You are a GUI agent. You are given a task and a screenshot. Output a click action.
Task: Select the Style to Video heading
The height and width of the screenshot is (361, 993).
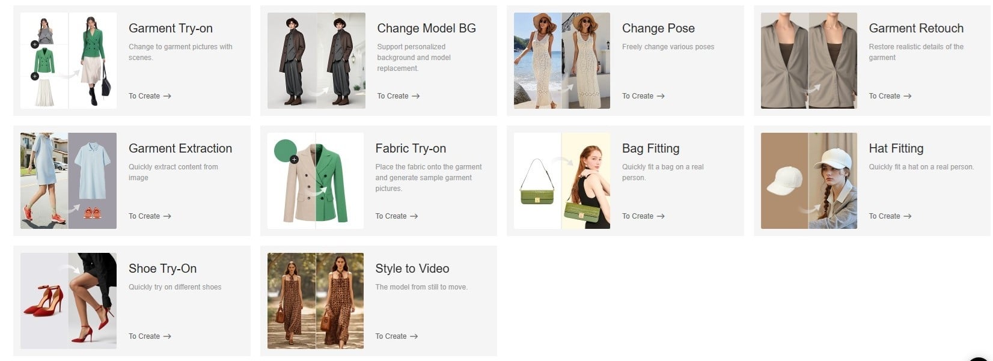pos(412,268)
